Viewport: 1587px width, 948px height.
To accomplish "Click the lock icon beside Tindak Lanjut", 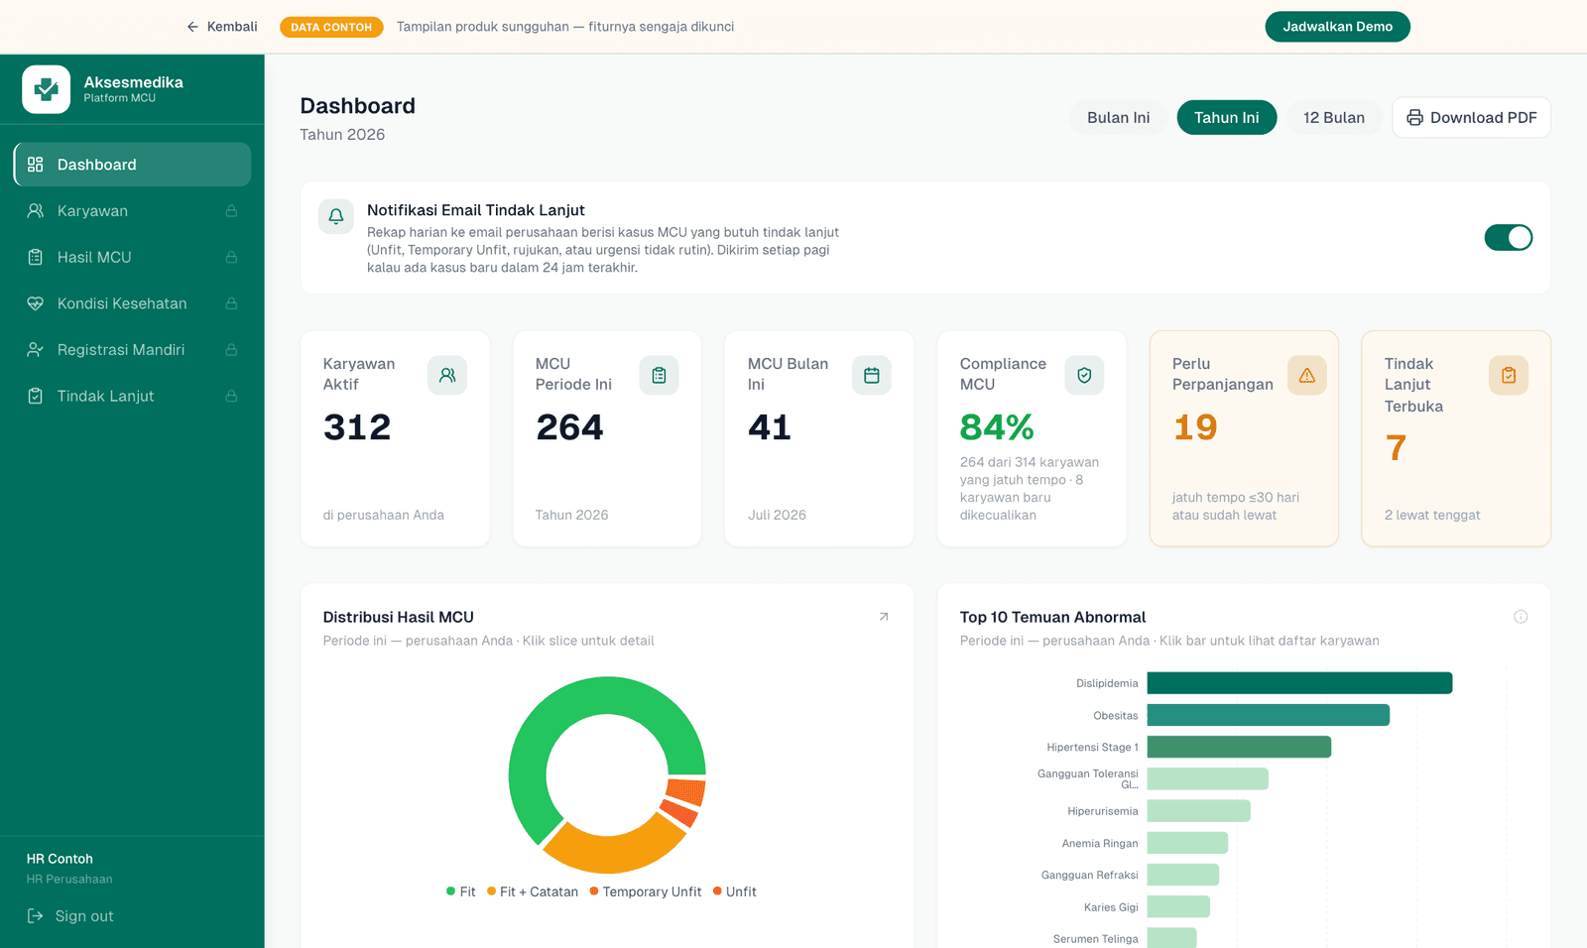I will pos(231,396).
